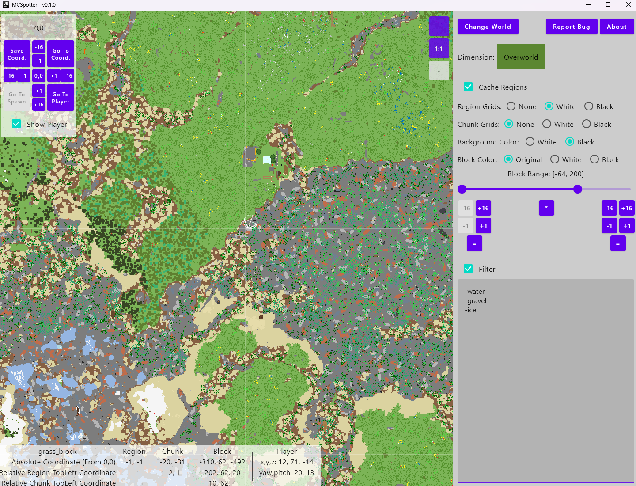The height and width of the screenshot is (486, 636).
Task: Set Chunk Grids to White
Action: [547, 124]
